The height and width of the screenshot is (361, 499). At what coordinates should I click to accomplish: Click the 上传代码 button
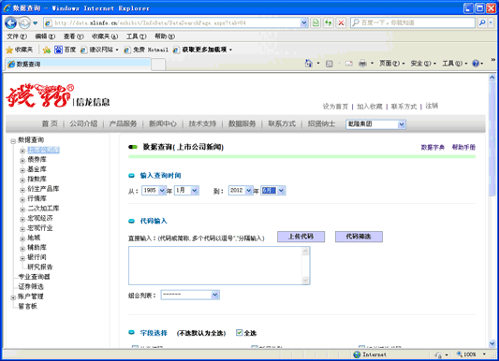point(301,237)
